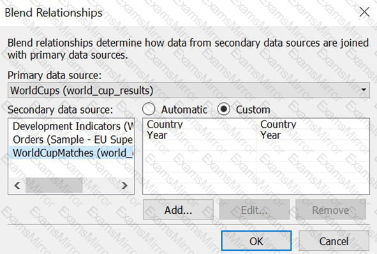
Task: Select the Custom radio button
Action: tap(224, 109)
